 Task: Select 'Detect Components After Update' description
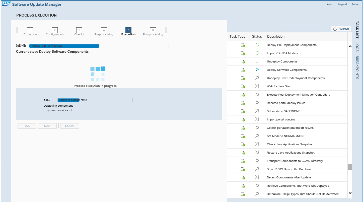point(289,177)
